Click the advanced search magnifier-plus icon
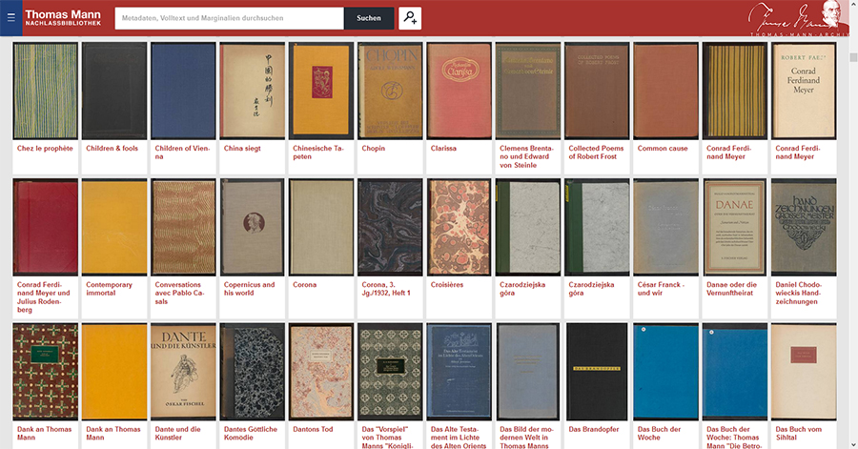858x449 pixels. click(410, 18)
